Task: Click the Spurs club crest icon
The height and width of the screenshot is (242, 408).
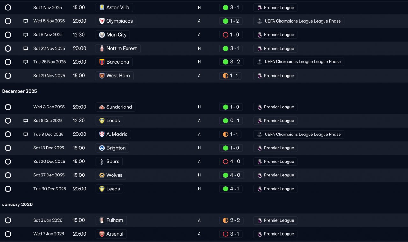Action: (102, 162)
